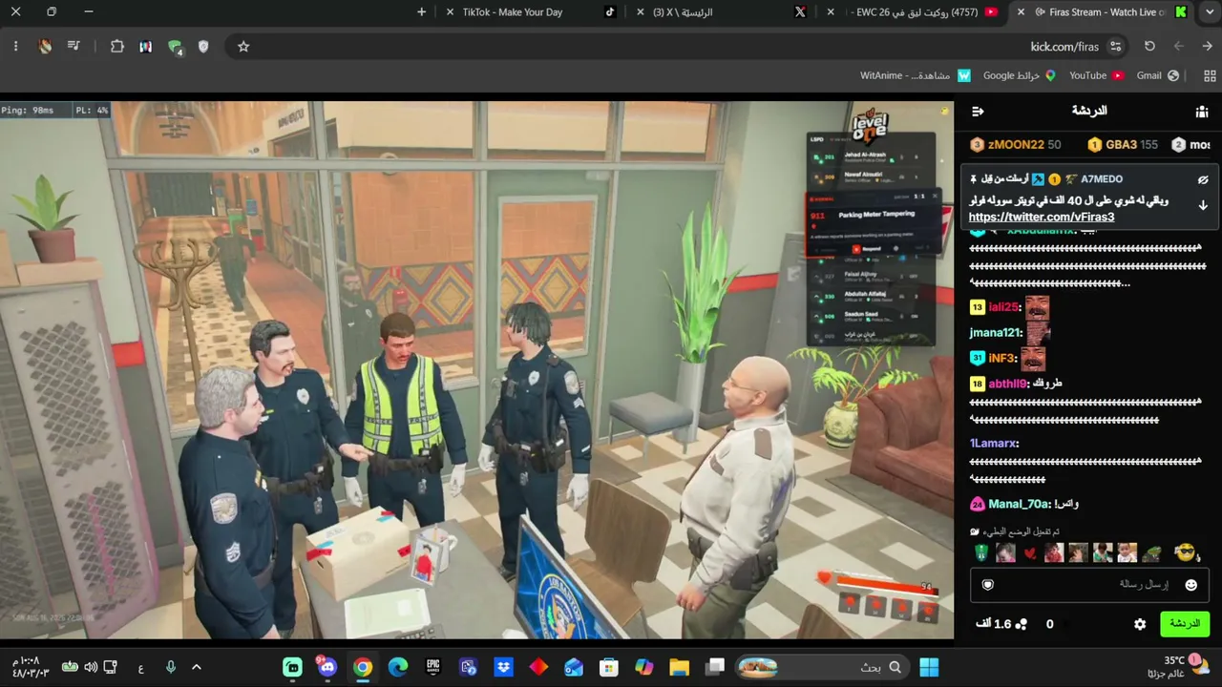Viewport: 1222px width, 687px height.
Task: Open the YouTube bookmark
Action: [x=1096, y=75]
